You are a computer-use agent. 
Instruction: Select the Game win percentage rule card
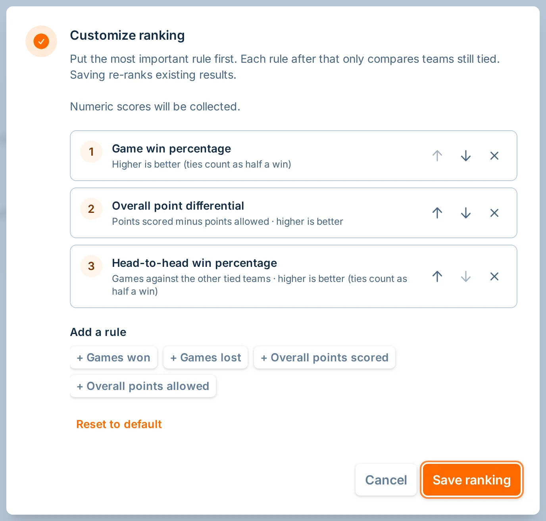tap(294, 156)
